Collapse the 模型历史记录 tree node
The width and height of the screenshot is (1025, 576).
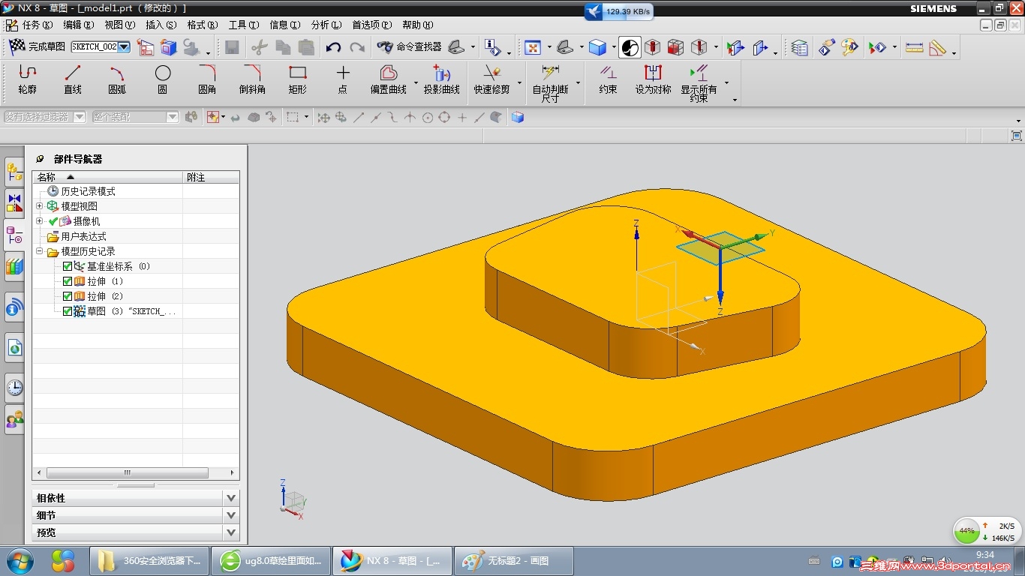[40, 251]
